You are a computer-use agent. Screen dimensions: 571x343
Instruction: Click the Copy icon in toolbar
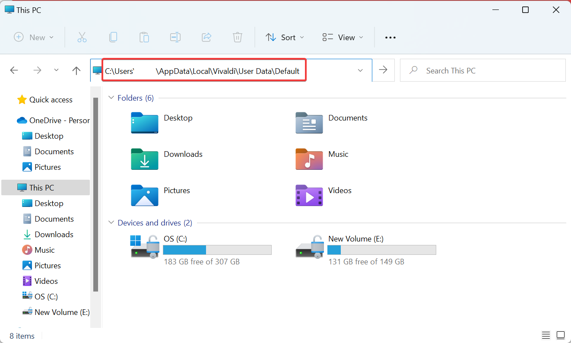[113, 38]
